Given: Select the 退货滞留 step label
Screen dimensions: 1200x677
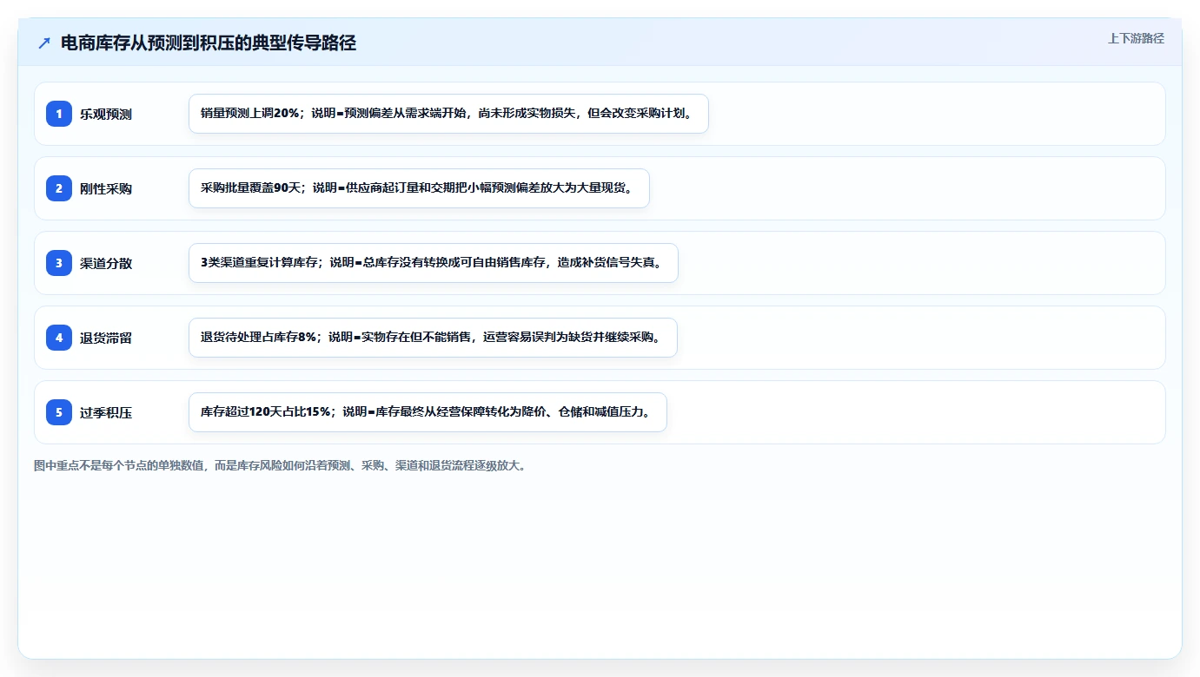Looking at the screenshot, I should point(106,338).
